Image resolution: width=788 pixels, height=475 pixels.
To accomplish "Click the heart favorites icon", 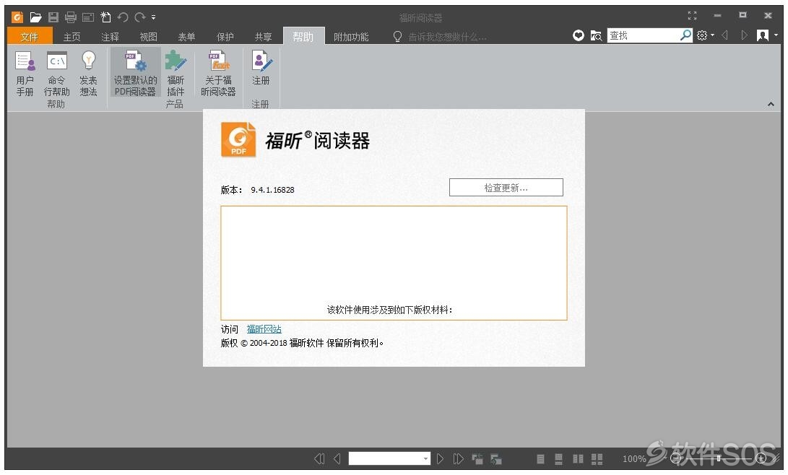I will pos(579,35).
